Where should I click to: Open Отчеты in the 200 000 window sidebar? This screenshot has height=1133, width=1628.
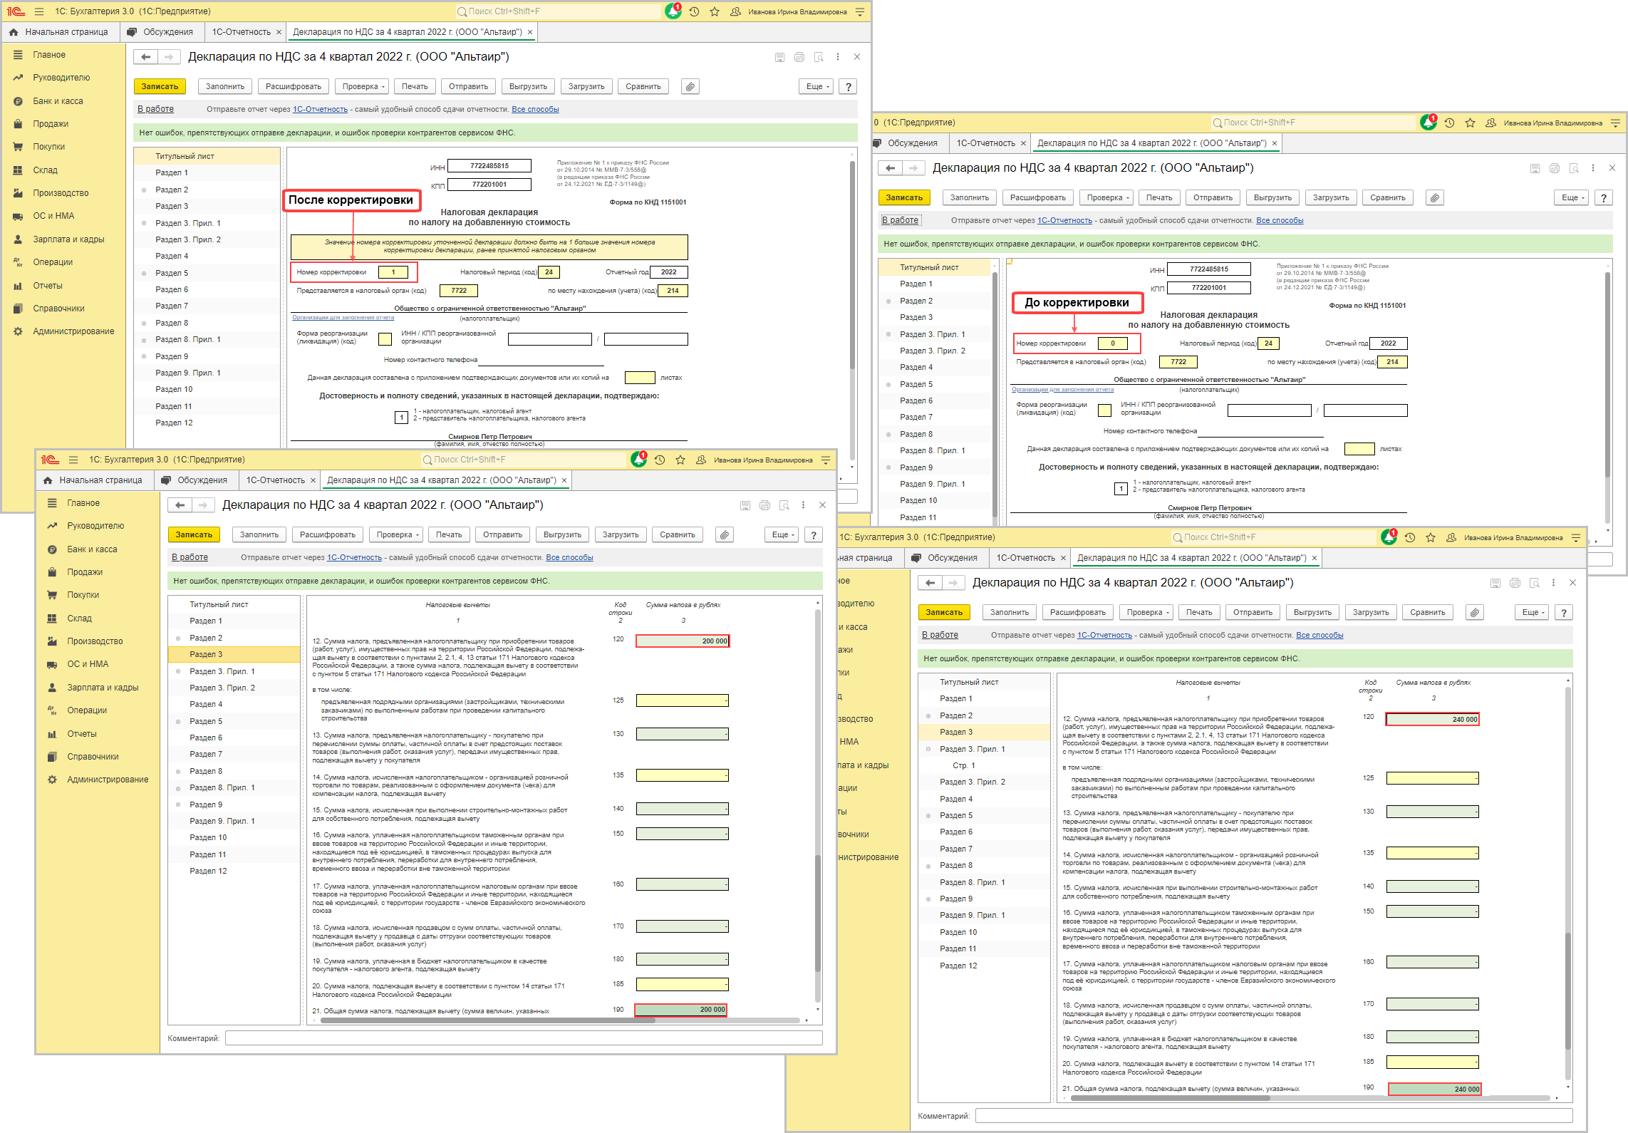tap(81, 734)
